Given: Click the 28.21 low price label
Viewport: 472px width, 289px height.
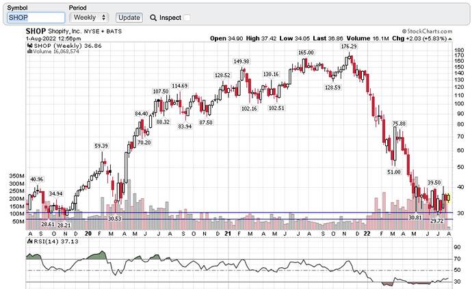Looking at the screenshot, I should pos(64,225).
